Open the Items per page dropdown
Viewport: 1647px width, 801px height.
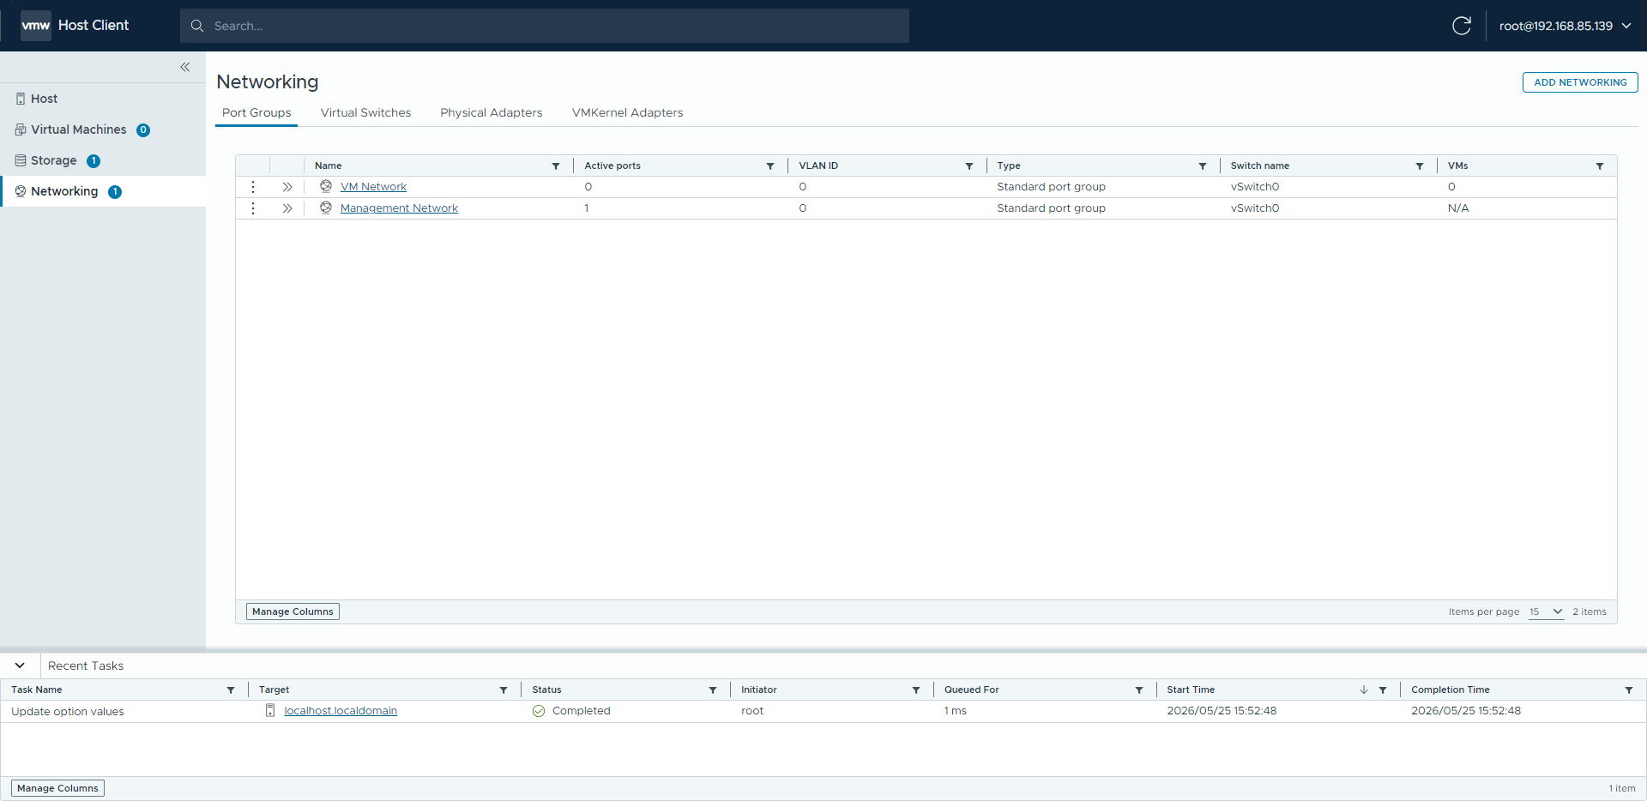1547,611
